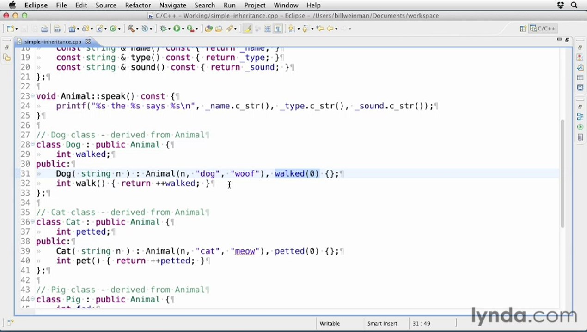Click the Writable status field
The height and width of the screenshot is (332, 587).
pyautogui.click(x=330, y=323)
